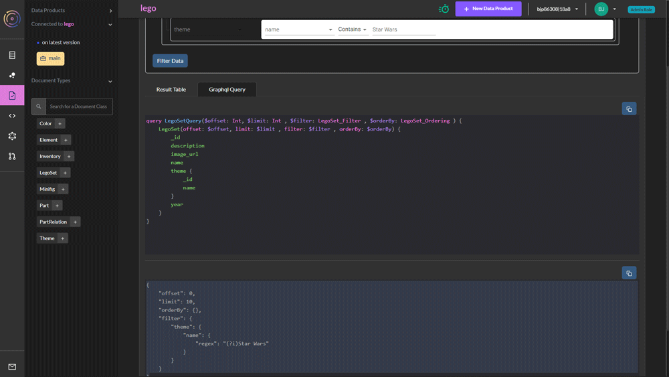
Task: Click the Admin Role badge
Action: click(x=641, y=9)
